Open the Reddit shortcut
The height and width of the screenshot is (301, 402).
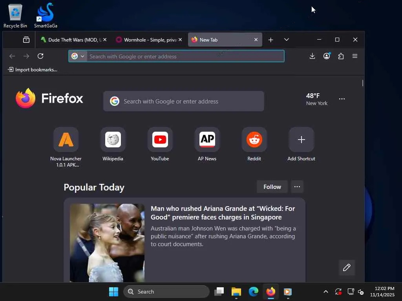(254, 145)
